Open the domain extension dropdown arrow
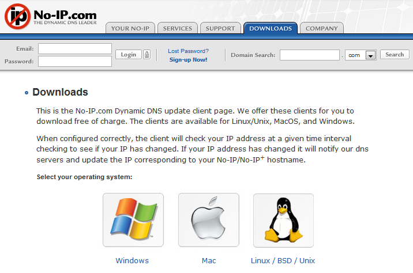The image size is (413, 273). tap(370, 55)
